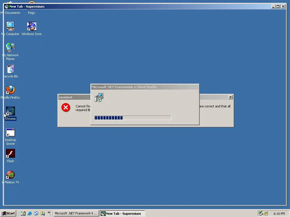
Task: Click the Supermium icon in window title bar
Action: point(7,6)
